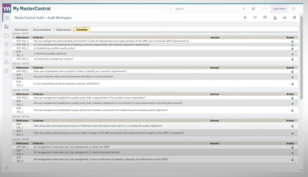
Task: Open the Documentation tab
Action: [42, 30]
